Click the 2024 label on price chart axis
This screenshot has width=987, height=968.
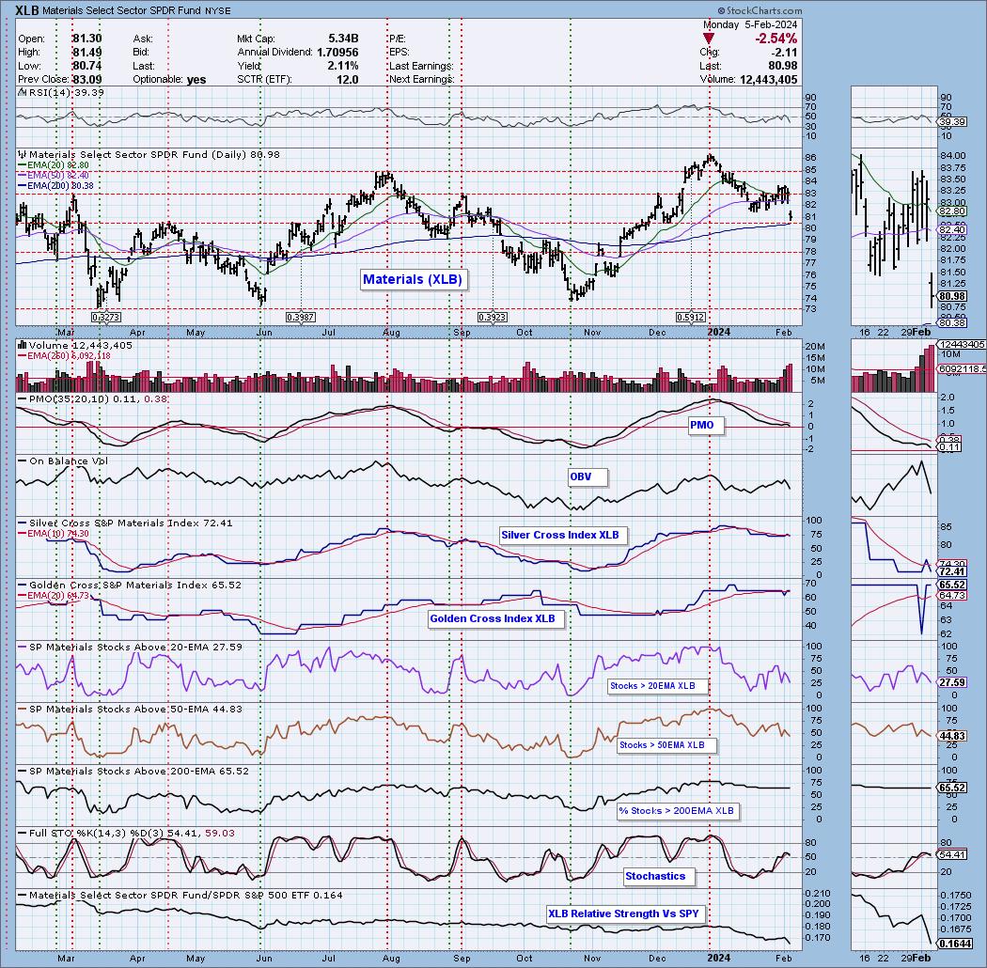[x=719, y=332]
